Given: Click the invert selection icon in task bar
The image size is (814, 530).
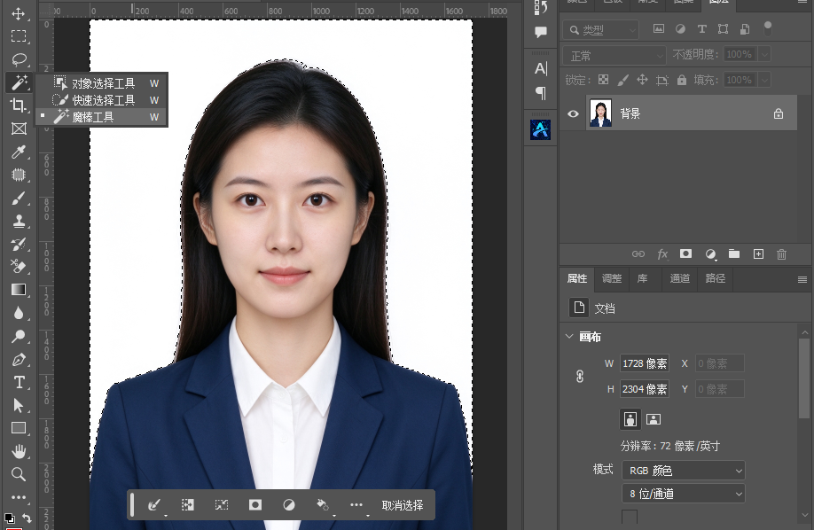Looking at the screenshot, I should click(221, 504).
